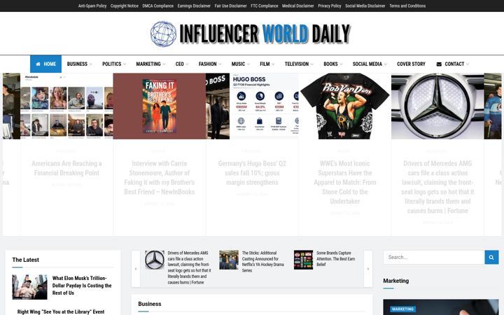
Task: Open the FTC Compliance link
Action: click(264, 6)
